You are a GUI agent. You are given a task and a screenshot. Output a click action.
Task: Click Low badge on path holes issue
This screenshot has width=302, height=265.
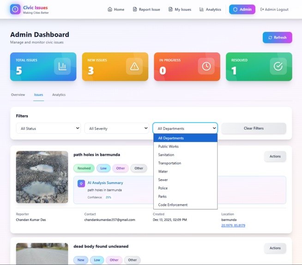103,168
